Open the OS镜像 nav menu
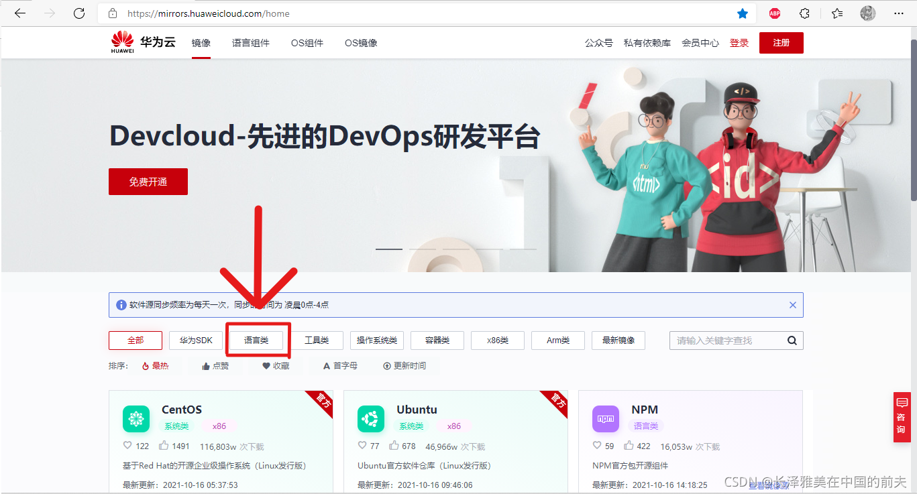Image resolution: width=917 pixels, height=494 pixels. click(361, 43)
